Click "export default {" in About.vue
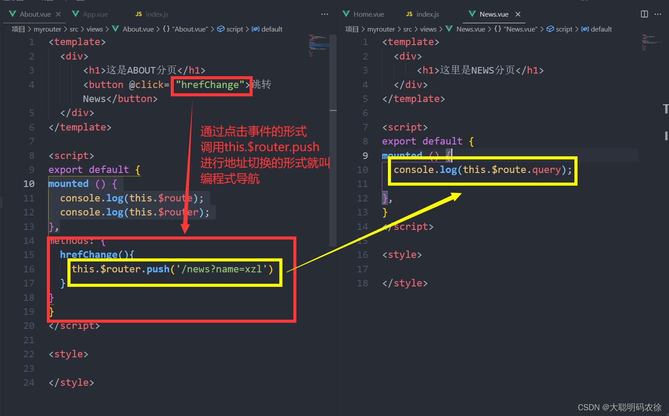 95,170
